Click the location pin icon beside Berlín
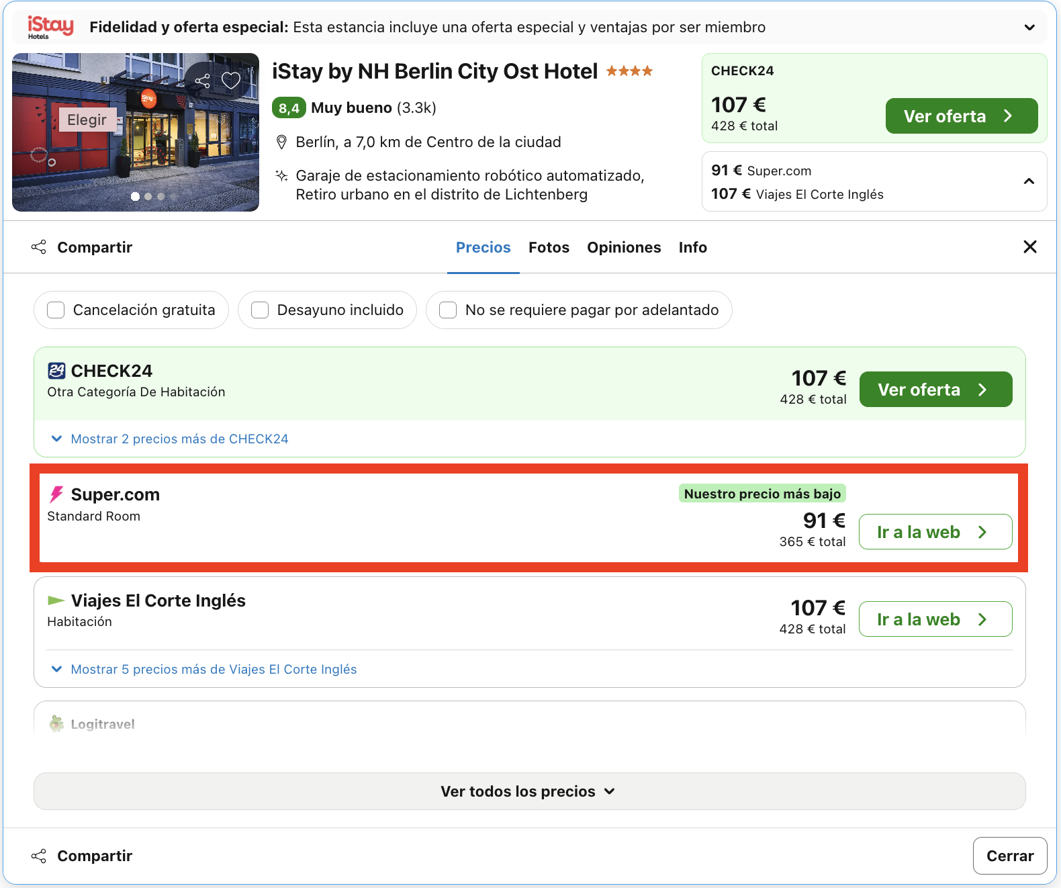The height and width of the screenshot is (888, 1061). [282, 142]
